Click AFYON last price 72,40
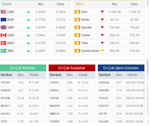The width and height of the screenshot is (151, 126). 20,98
